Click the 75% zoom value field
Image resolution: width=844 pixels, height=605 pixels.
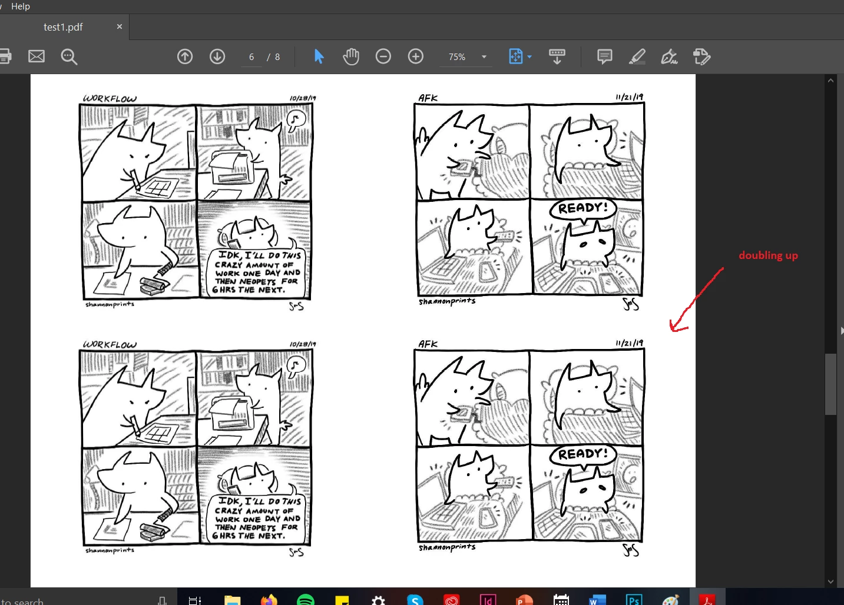coord(457,57)
